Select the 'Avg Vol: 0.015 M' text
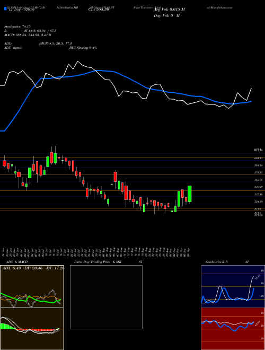The width and height of the screenshot is (265, 350). (169, 10)
